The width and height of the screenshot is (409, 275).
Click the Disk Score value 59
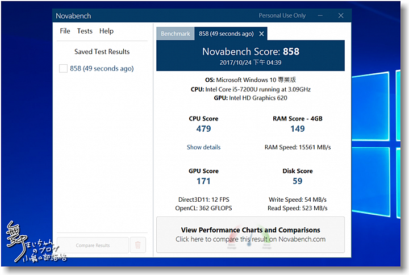coord(297,181)
